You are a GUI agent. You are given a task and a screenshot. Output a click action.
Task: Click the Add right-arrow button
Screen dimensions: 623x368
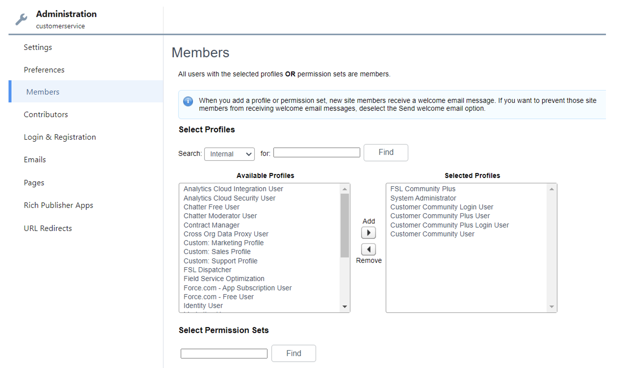[368, 233]
